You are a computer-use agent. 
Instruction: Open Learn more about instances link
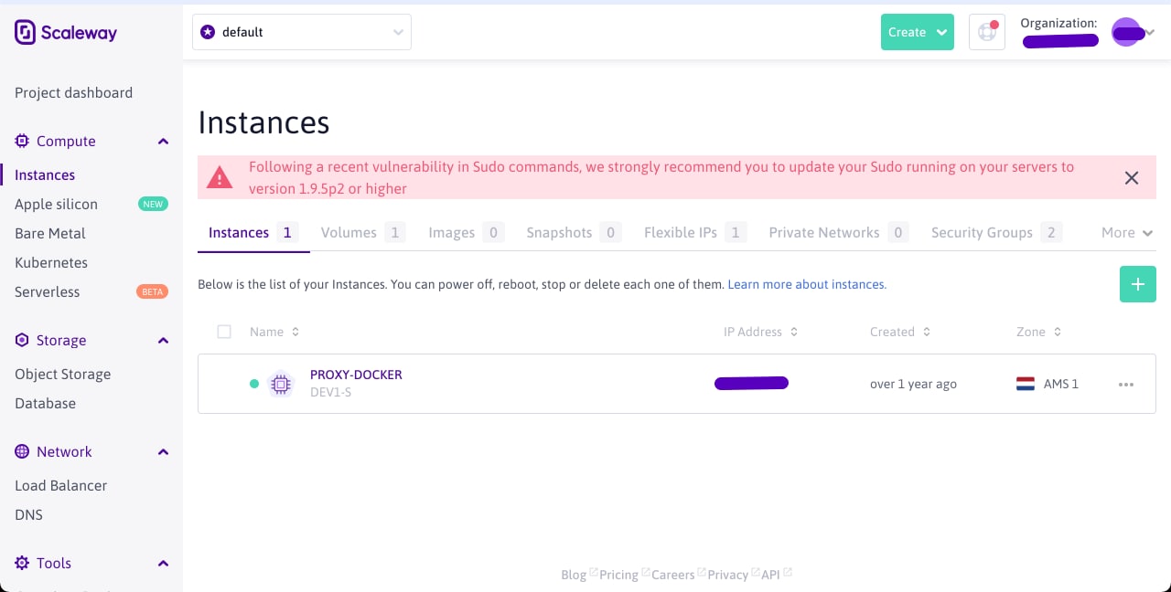(x=807, y=284)
